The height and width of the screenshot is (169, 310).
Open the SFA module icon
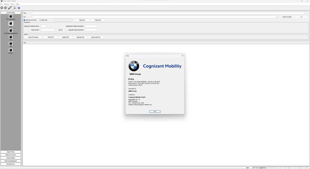tap(11, 37)
